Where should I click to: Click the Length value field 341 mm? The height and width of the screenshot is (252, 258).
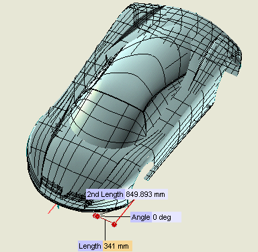pyautogui.click(x=118, y=246)
